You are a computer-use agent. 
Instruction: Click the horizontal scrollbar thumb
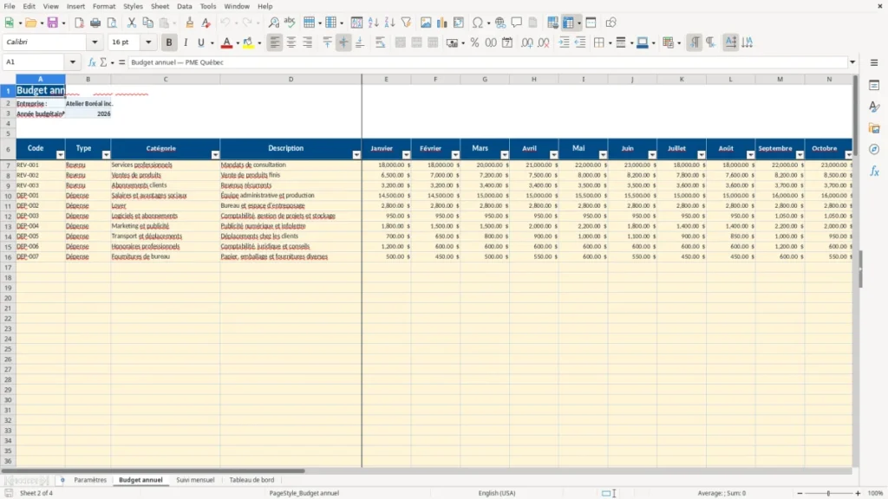tap(153, 470)
